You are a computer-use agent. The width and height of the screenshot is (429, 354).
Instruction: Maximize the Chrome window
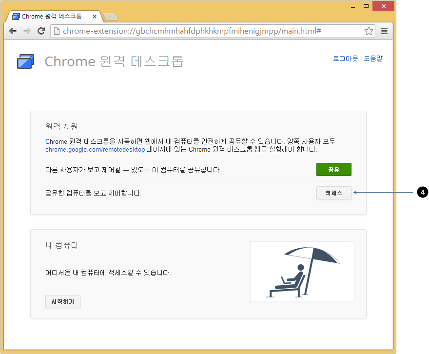pyautogui.click(x=366, y=6)
